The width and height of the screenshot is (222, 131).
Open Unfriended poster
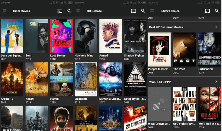click(x=210, y=50)
